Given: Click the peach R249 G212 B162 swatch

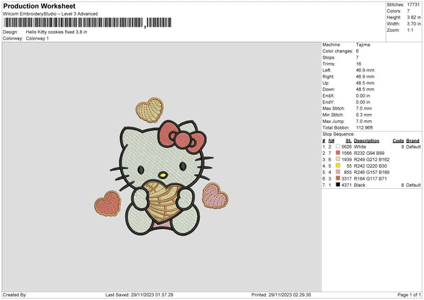Looking at the screenshot, I should tap(338, 159).
